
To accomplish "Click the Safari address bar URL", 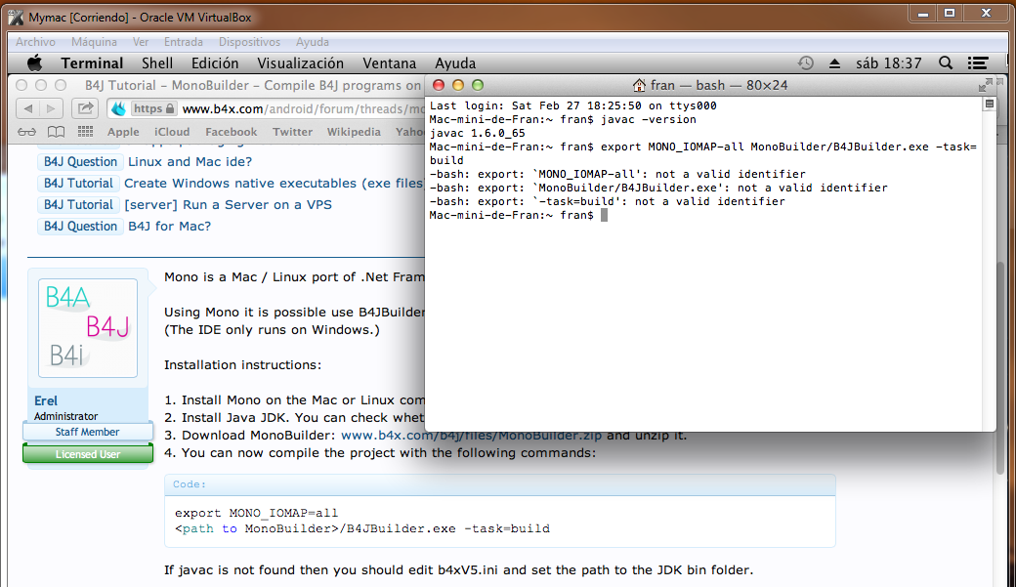I will click(x=303, y=108).
